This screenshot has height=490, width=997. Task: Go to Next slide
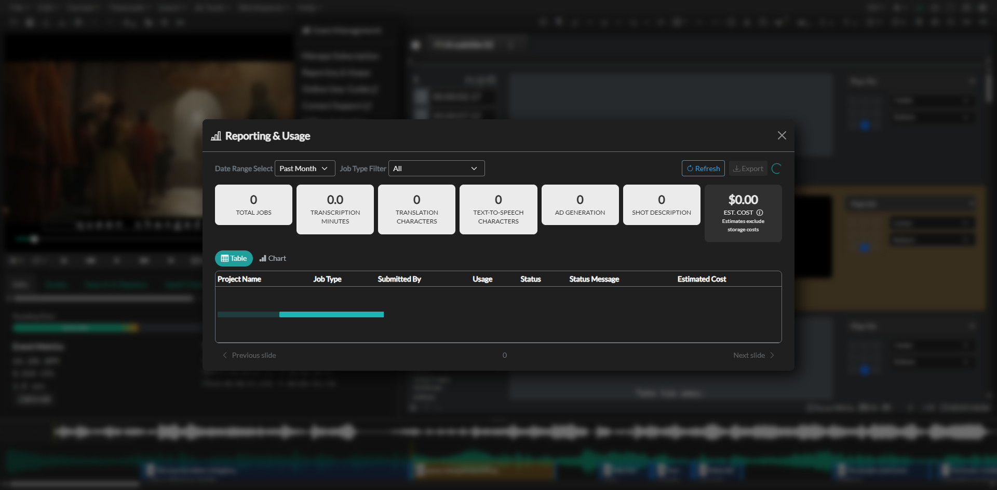(x=753, y=355)
